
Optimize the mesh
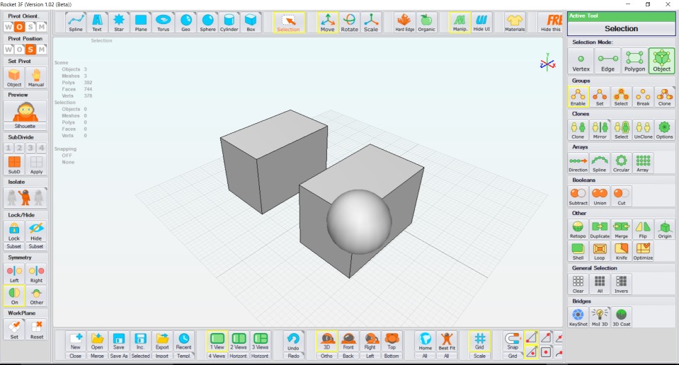coord(643,251)
